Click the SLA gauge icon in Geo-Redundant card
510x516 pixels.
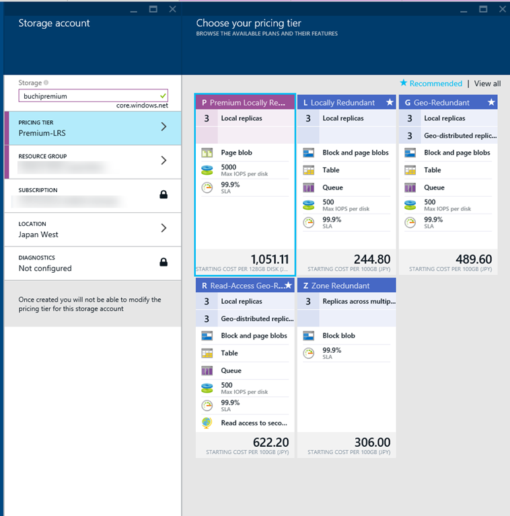tap(410, 223)
